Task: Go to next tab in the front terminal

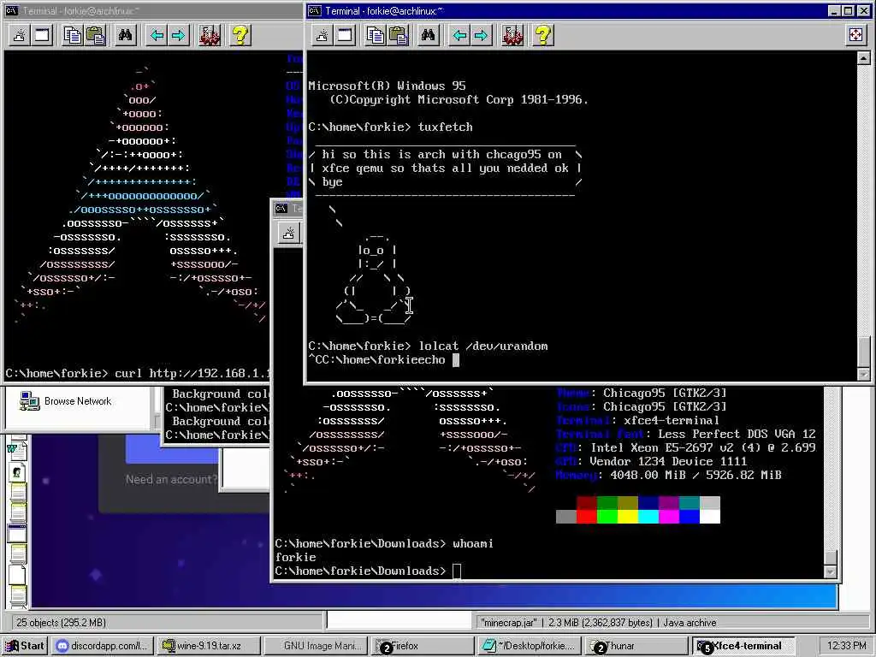Action: point(481,36)
